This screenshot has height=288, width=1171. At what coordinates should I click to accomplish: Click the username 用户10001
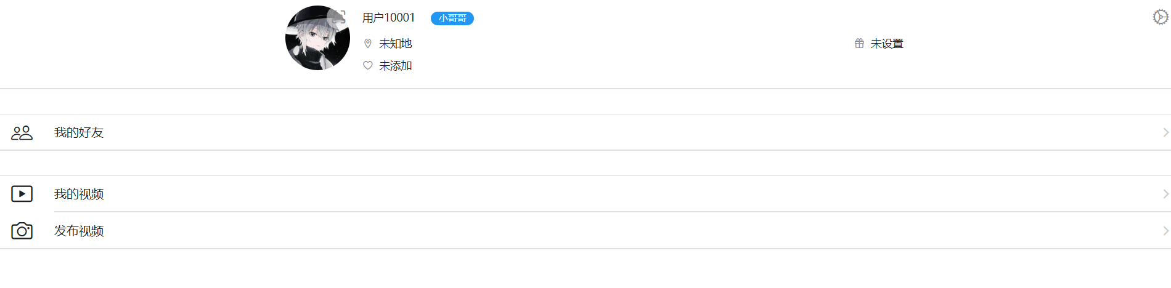point(389,18)
